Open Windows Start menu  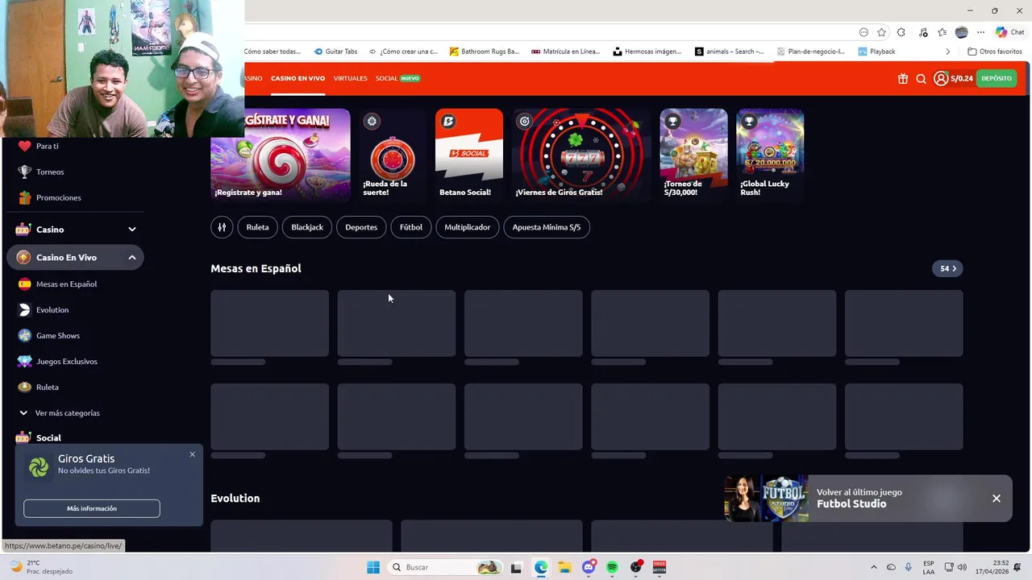372,567
